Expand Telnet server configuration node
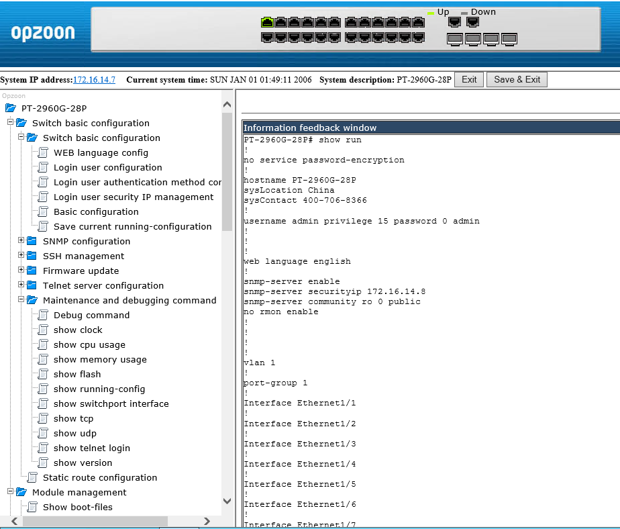This screenshot has width=620, height=529. coord(21,285)
